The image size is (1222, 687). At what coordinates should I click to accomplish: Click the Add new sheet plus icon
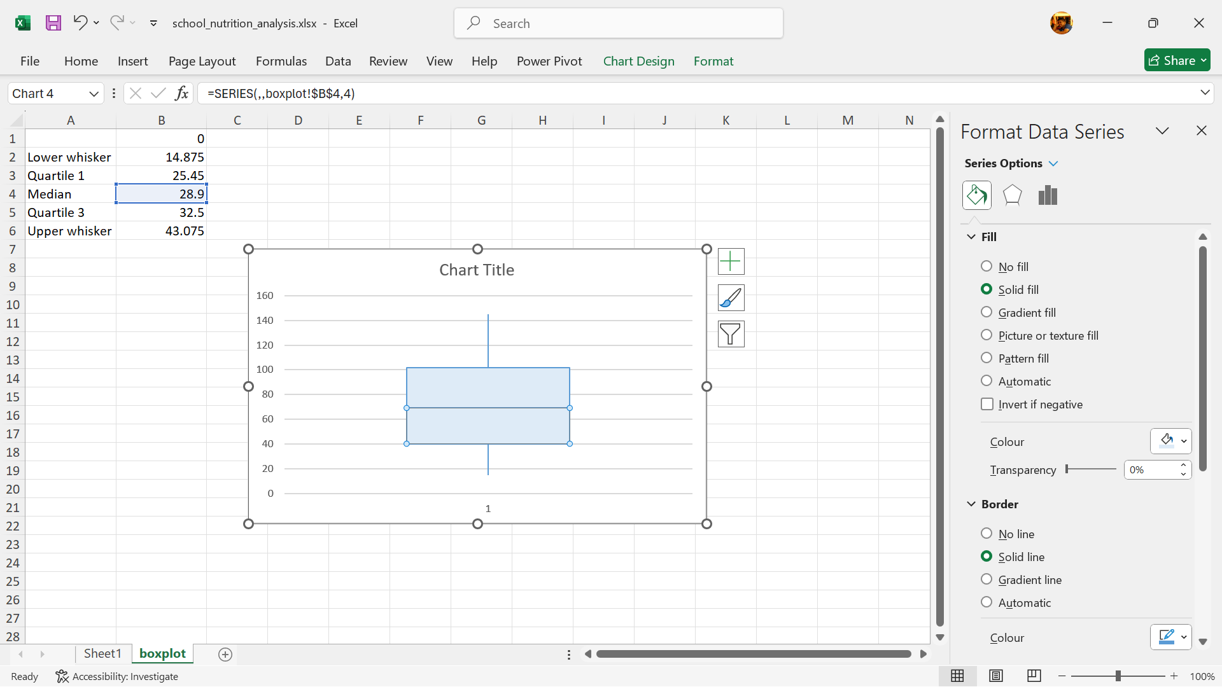tap(225, 655)
